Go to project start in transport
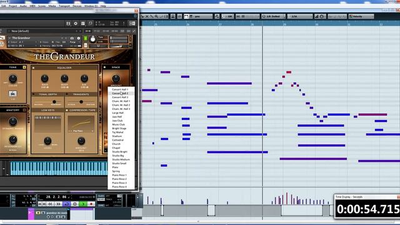The width and height of the screenshot is (400, 225). point(41,204)
